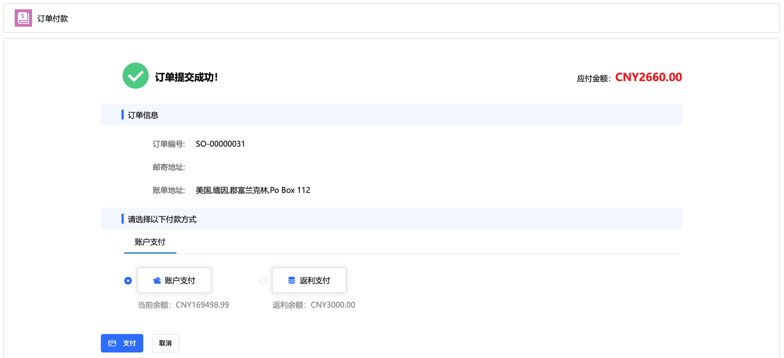The width and height of the screenshot is (784, 358).
Task: Click the order number SO-00000031
Action: 220,144
